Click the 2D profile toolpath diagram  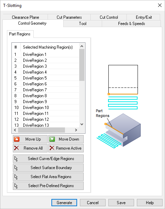click(x=123, y=87)
